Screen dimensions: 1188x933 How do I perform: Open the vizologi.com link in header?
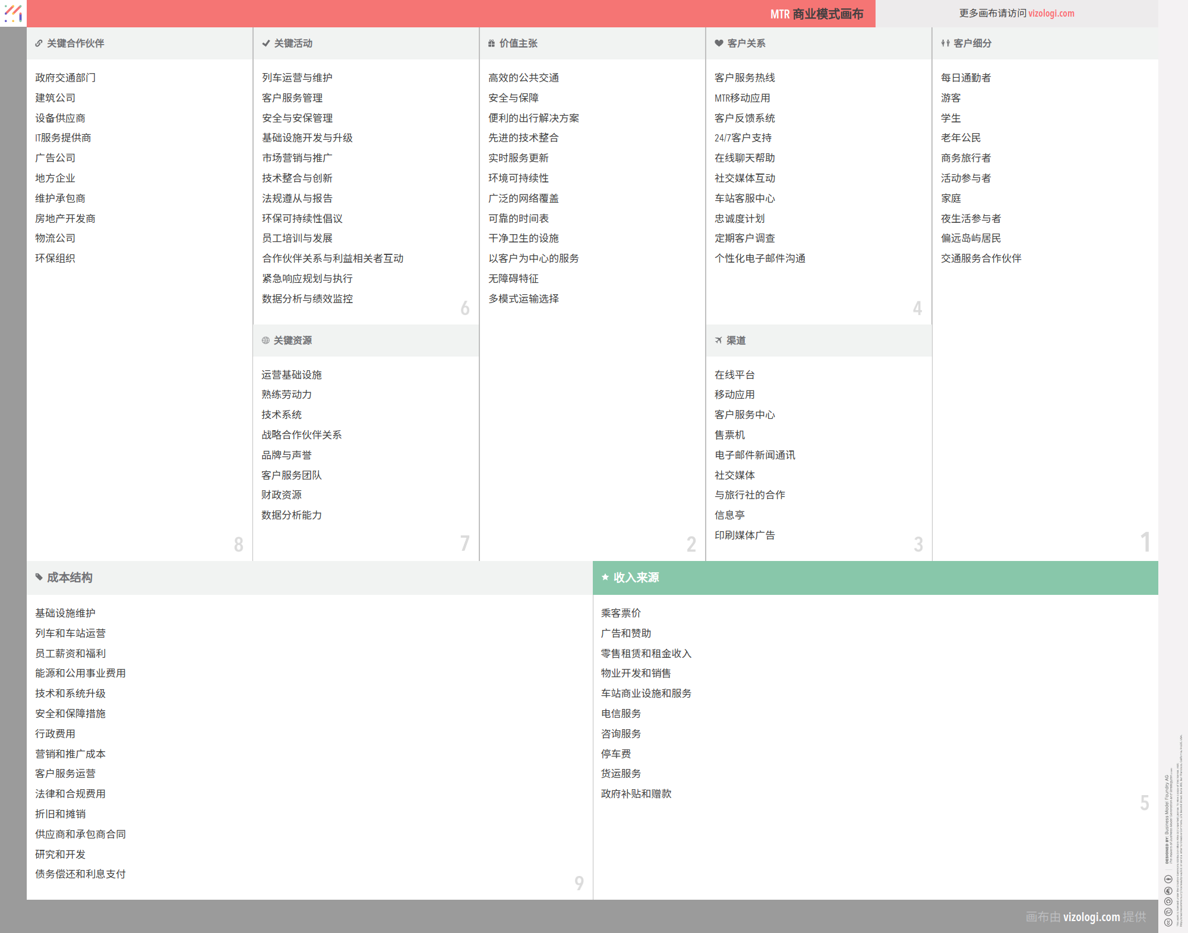click(1051, 13)
